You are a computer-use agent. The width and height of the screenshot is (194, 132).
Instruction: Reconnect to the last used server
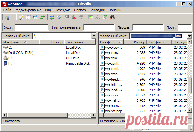(81, 17)
